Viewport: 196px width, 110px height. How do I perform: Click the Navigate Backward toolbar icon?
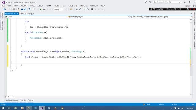5,9
